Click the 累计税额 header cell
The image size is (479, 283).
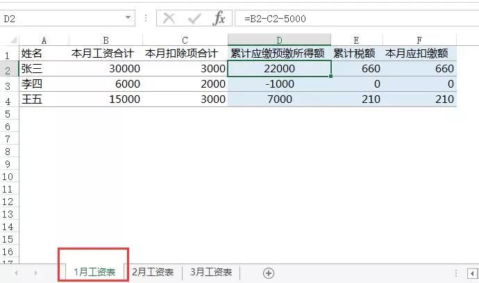357,54
